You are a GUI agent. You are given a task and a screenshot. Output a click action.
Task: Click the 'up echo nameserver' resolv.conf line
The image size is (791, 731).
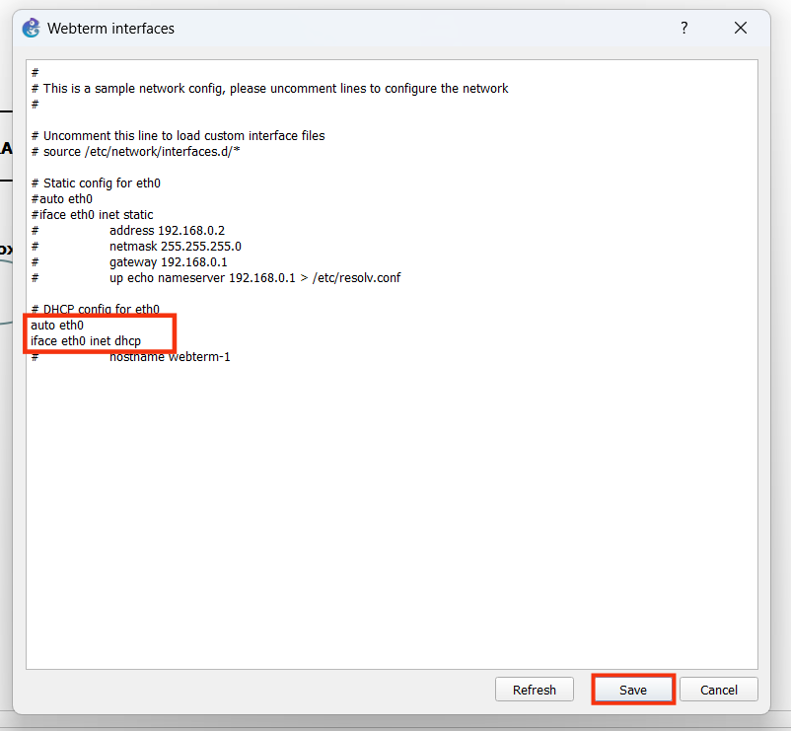coord(254,278)
